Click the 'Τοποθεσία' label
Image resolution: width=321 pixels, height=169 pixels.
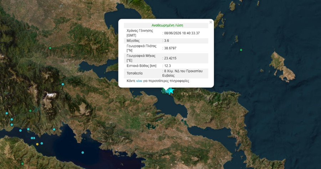click(135, 73)
